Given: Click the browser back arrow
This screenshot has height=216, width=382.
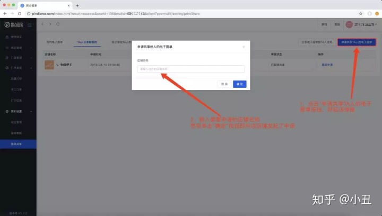Looking at the screenshot, I should (x=5, y=14).
